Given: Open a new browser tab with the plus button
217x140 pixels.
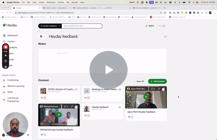Looking at the screenshot, I should pos(165,8).
